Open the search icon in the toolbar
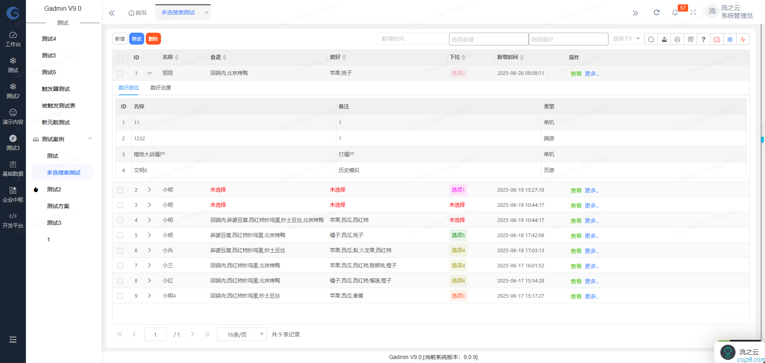 651,39
